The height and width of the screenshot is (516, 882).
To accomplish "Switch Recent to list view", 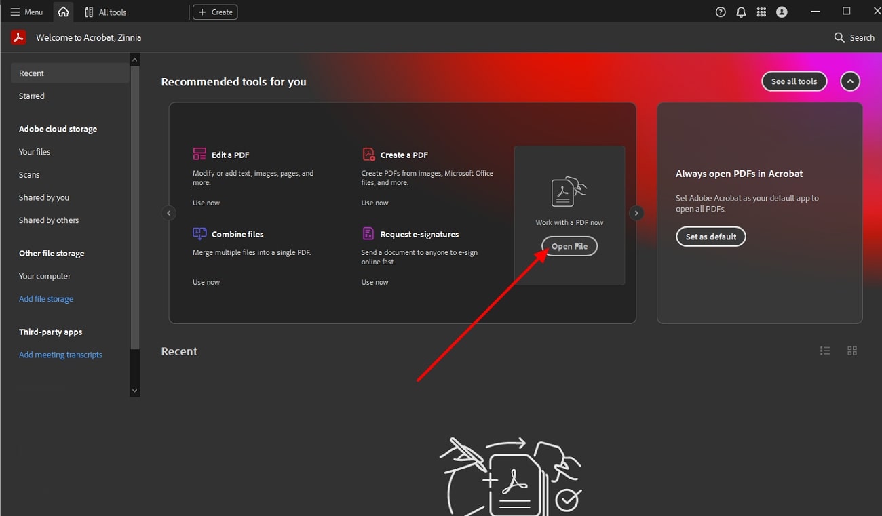I will coord(825,351).
